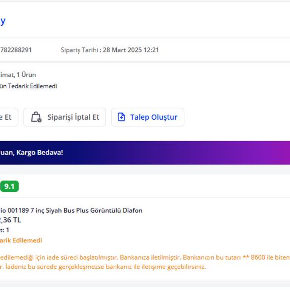Screen dimensions: 290x290
Task: Click the document plus icon beside Talep Oluştur
Action: [121, 117]
